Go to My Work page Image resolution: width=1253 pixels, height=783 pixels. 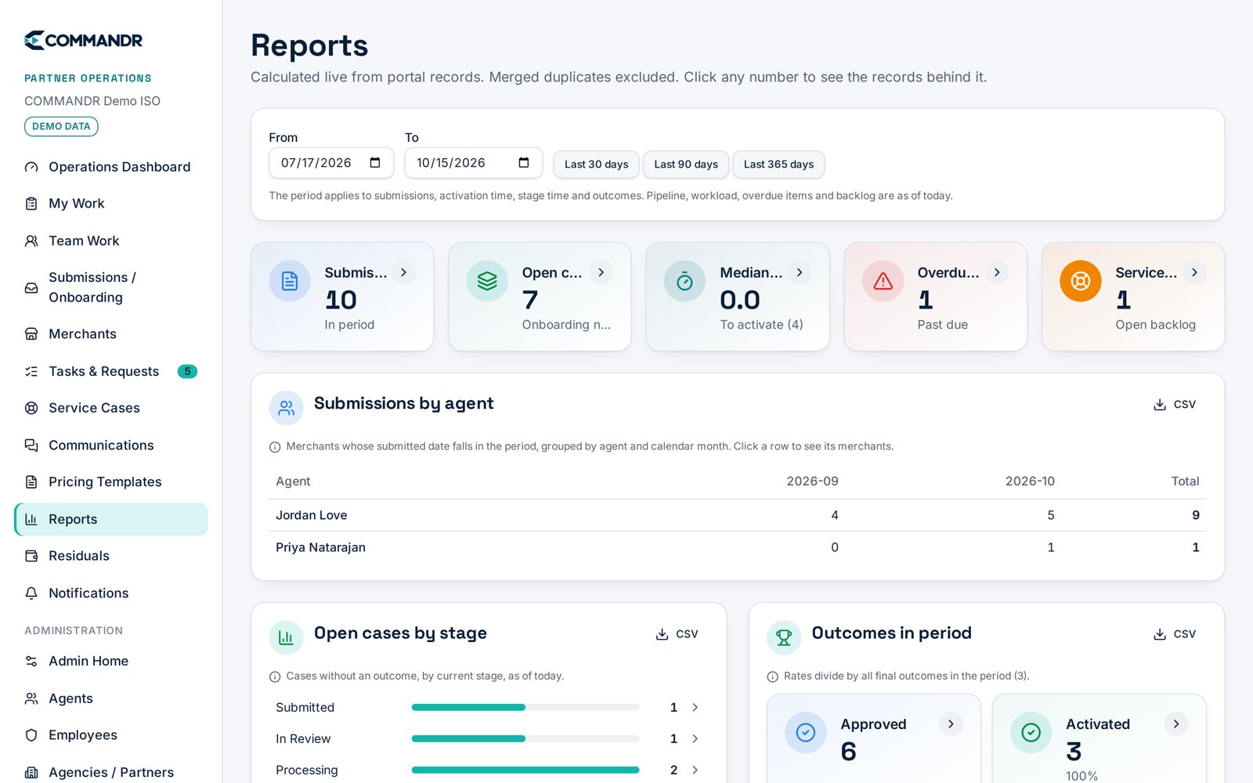110,204
